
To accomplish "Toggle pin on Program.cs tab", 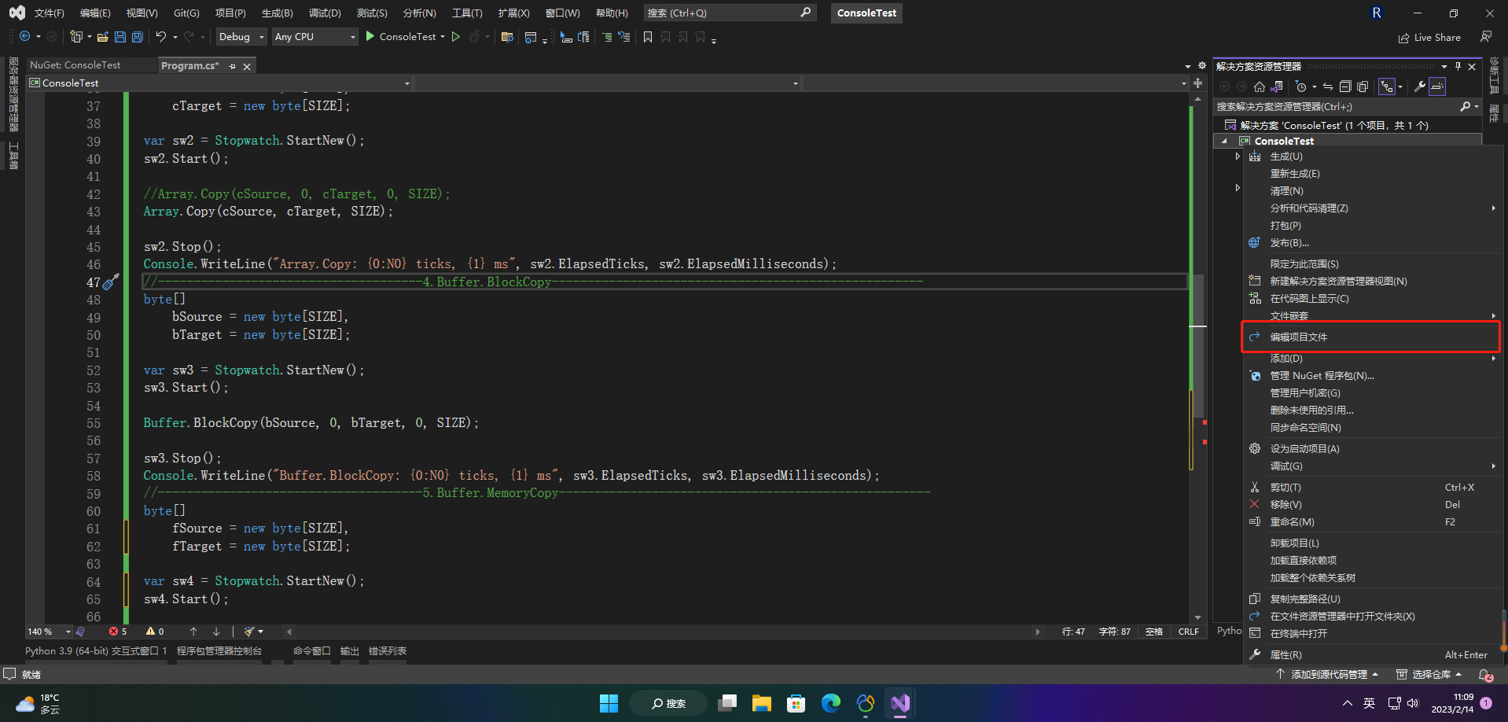I will [232, 66].
